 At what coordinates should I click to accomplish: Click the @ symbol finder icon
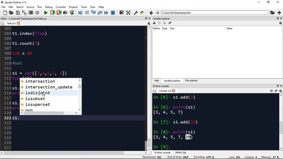[x=37, y=13]
